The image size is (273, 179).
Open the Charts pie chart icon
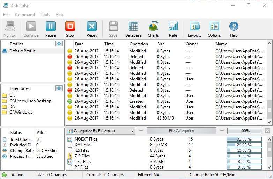pyautogui.click(x=153, y=27)
